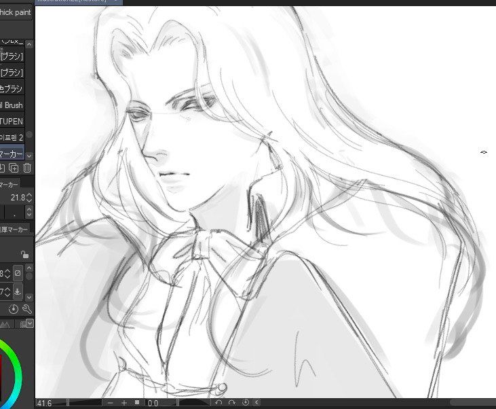
Task: Expand the color panel tabs dropdown
Action: pyautogui.click(x=30, y=323)
